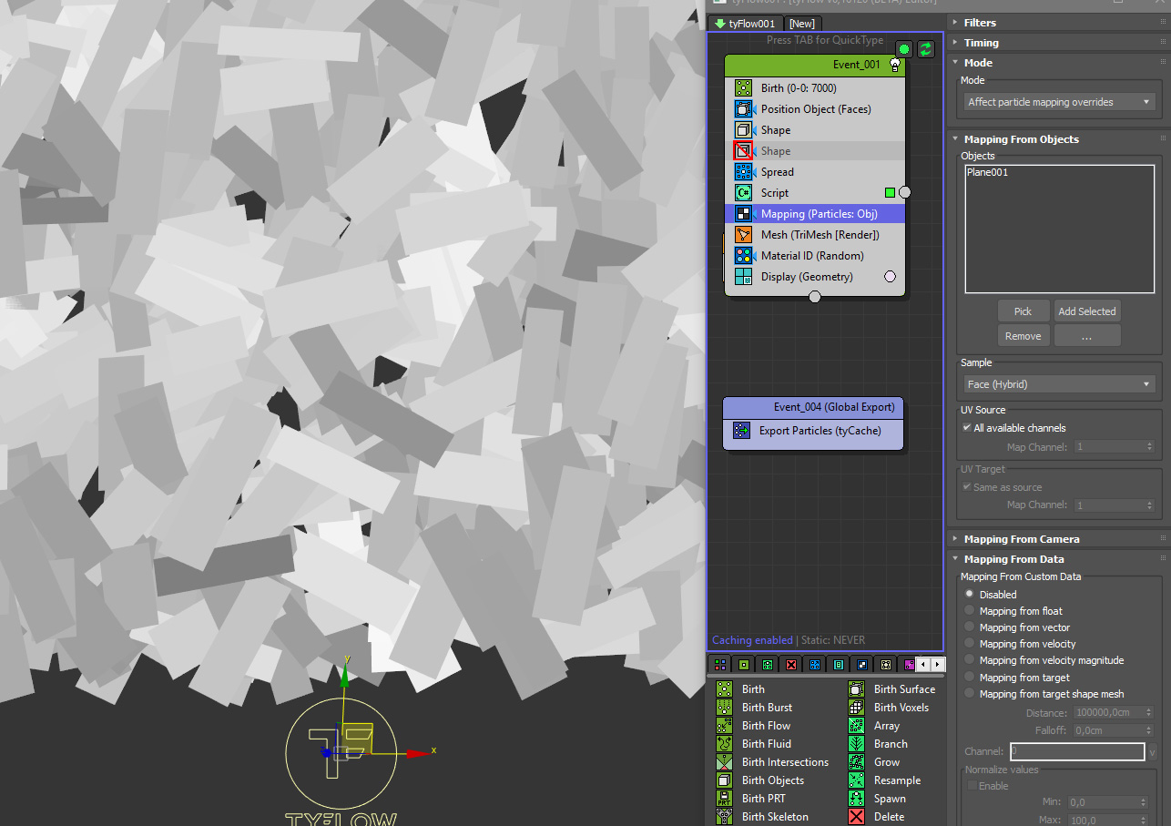
Task: Select the Position Object (Faces) operator
Action: tap(815, 109)
